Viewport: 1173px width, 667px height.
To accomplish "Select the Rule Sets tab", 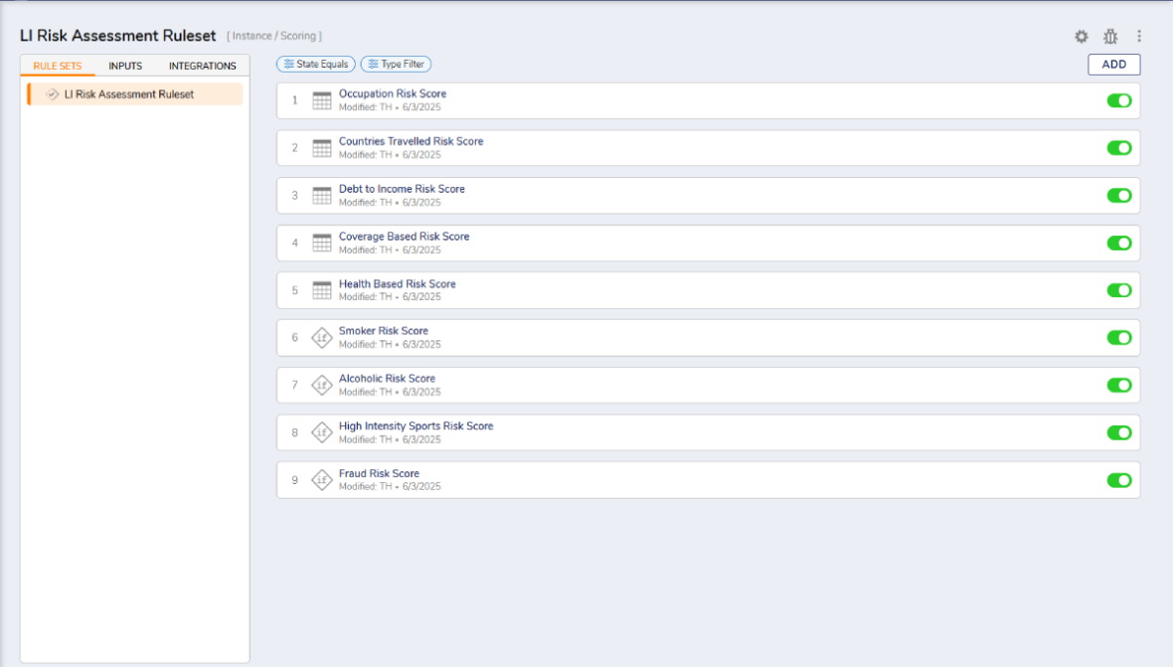I will pos(58,67).
